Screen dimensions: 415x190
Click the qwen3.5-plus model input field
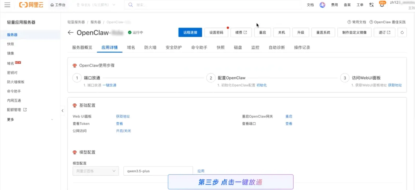158,171
